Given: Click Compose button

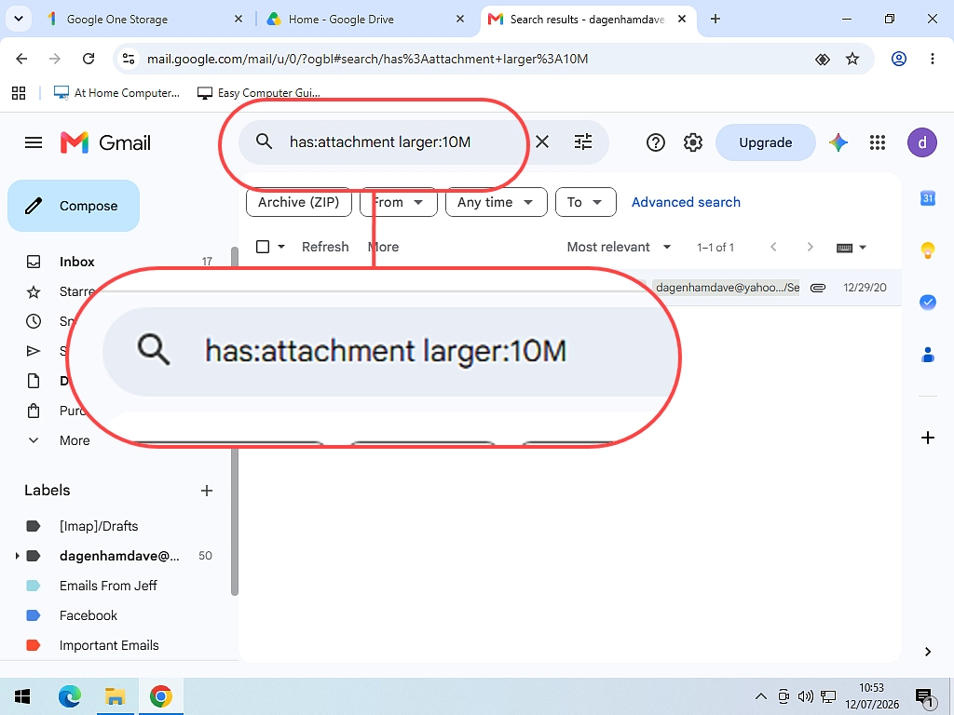Looking at the screenshot, I should click(x=74, y=206).
